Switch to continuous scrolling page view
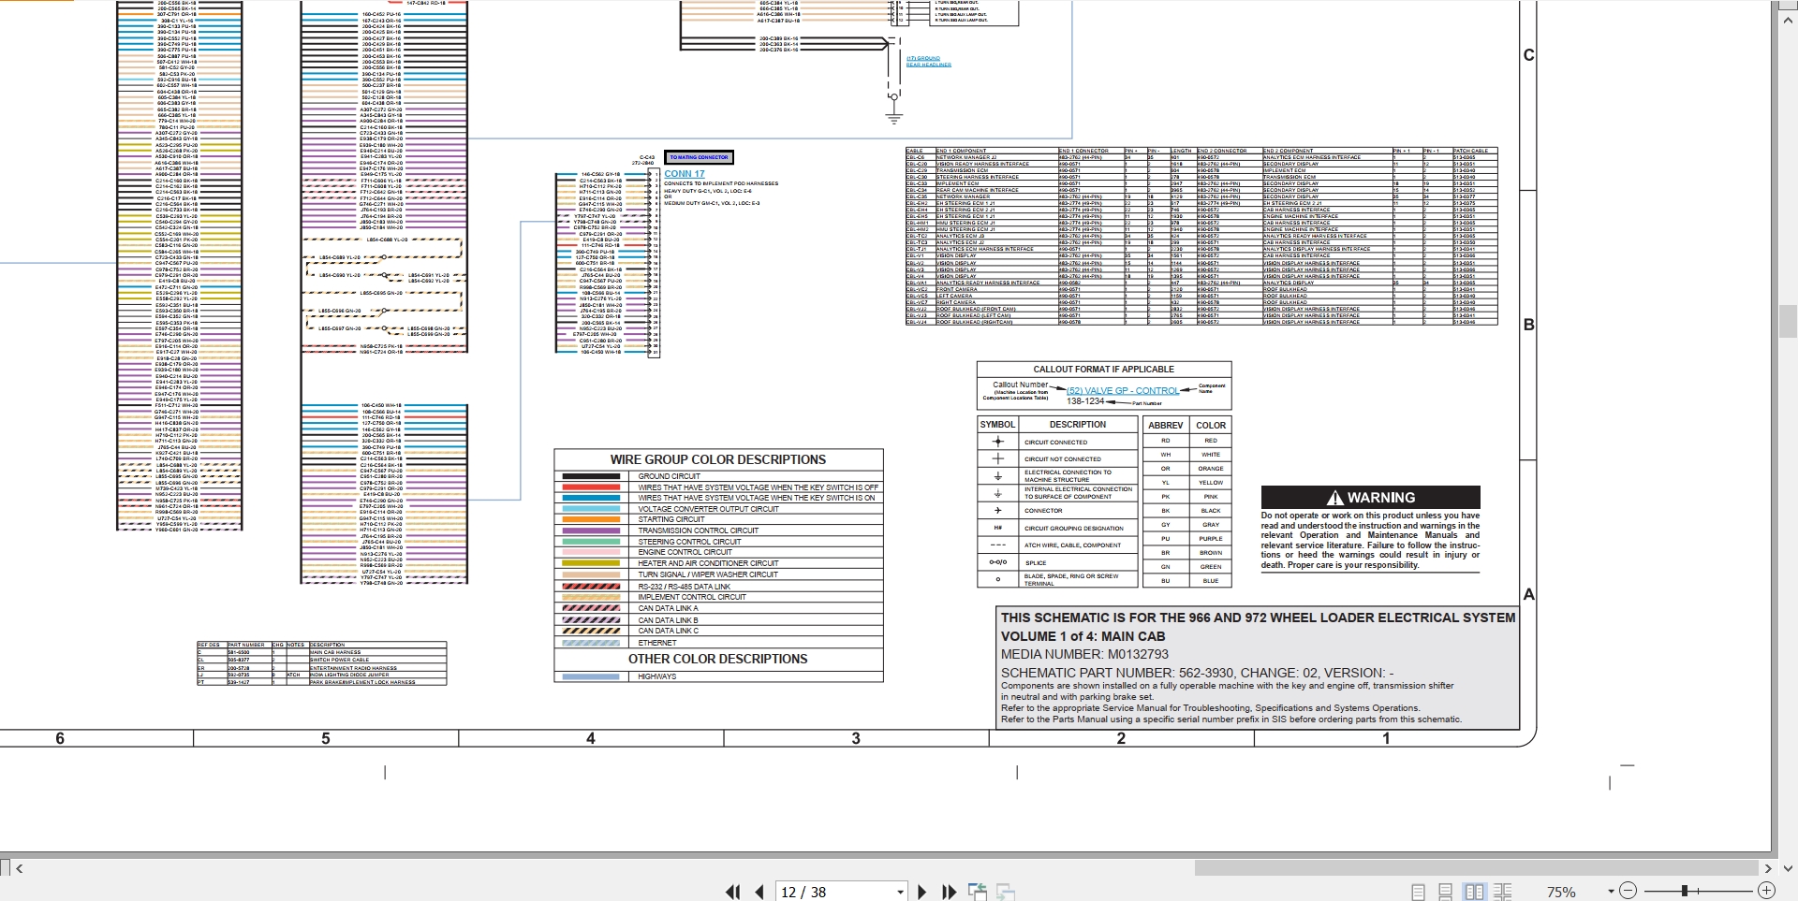Viewport: 1798px width, 901px height. tap(1446, 892)
